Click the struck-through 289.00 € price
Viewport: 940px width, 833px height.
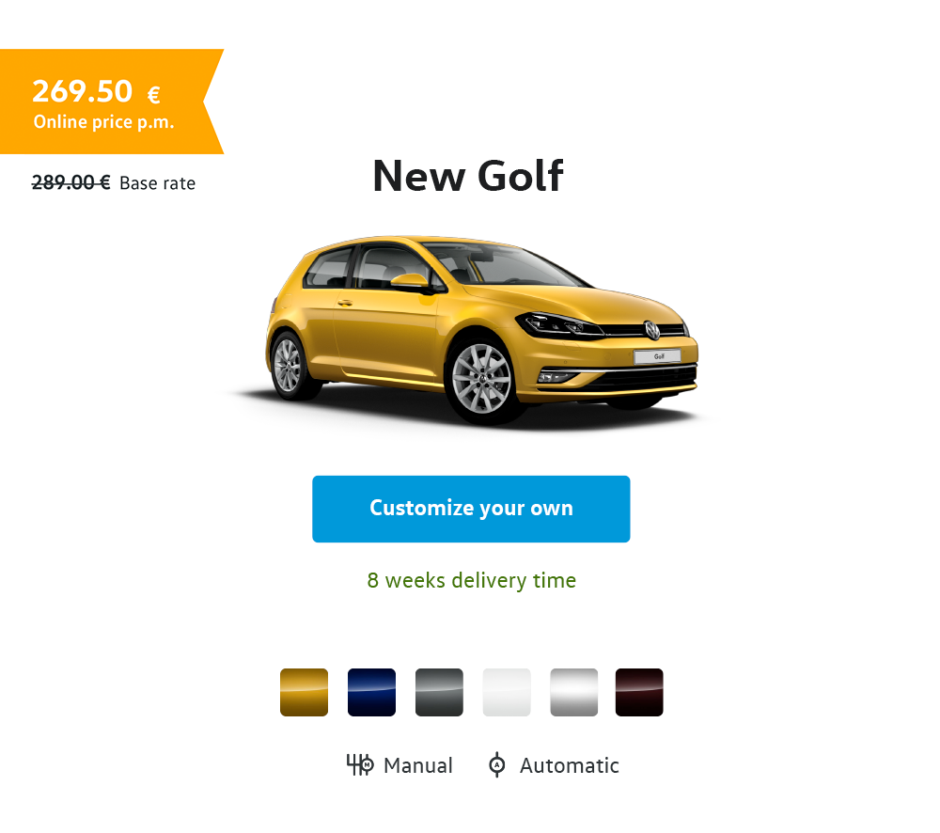pos(70,181)
